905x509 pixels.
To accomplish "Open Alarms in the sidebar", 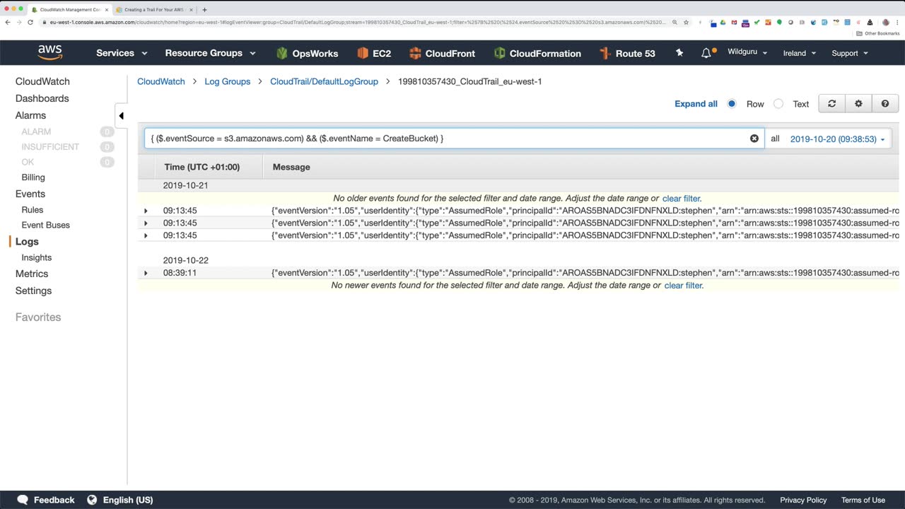I will (x=30, y=115).
